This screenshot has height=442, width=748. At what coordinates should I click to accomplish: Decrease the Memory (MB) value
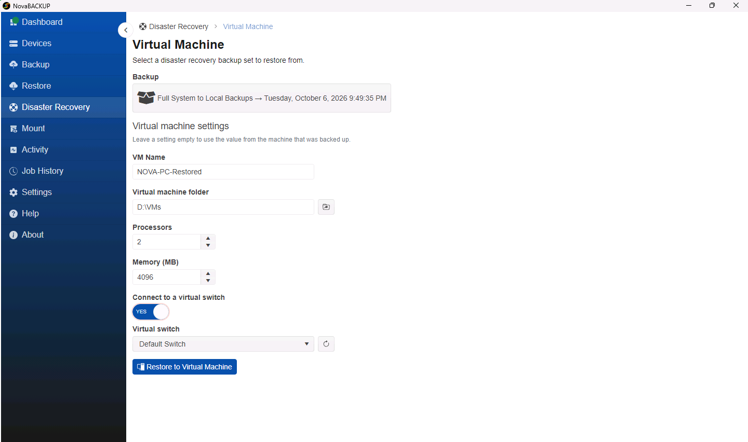click(208, 281)
